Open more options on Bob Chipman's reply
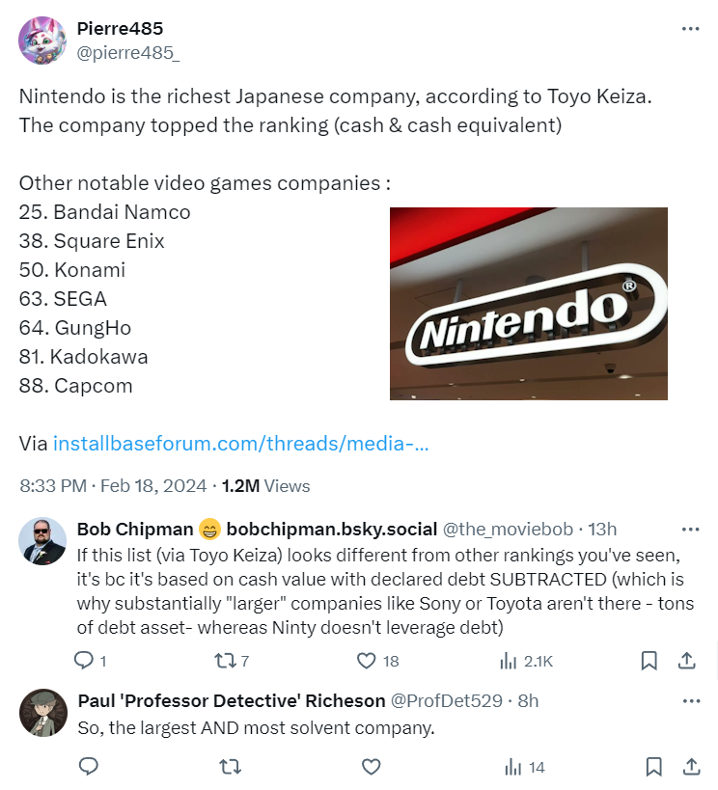The height and width of the screenshot is (790, 718). pos(689,529)
